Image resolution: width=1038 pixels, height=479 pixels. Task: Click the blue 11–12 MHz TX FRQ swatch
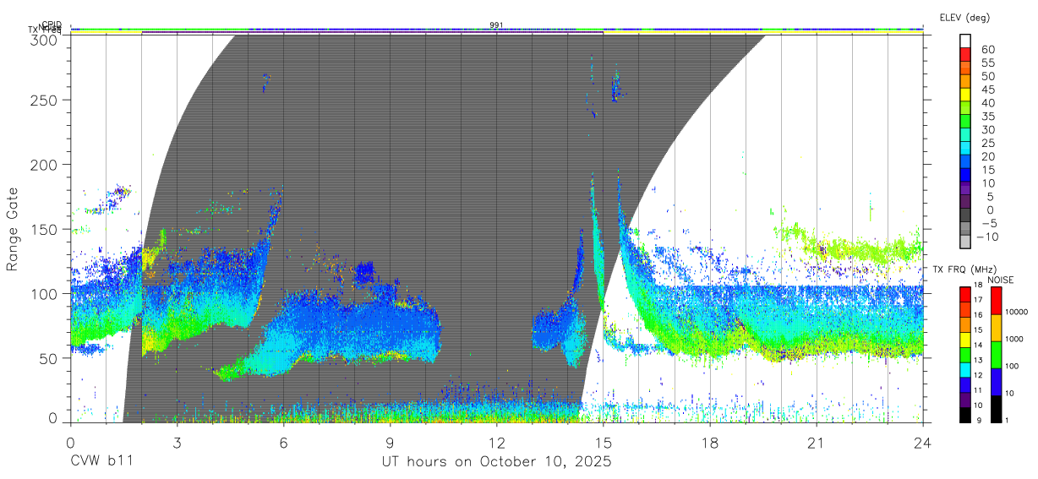[964, 384]
